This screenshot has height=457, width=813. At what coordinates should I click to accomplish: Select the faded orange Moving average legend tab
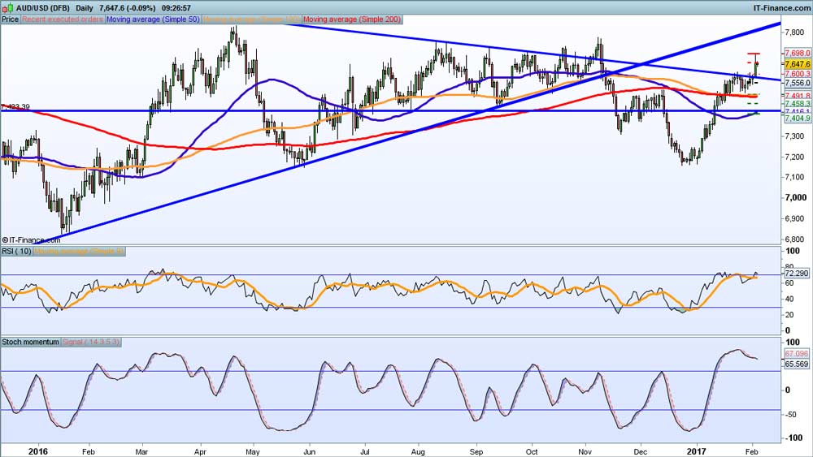tap(251, 19)
